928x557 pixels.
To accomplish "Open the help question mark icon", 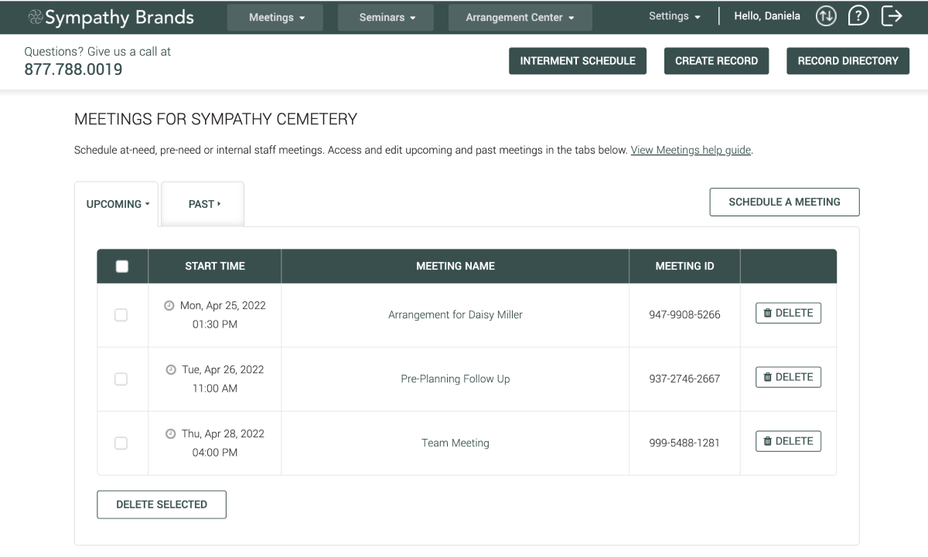I will coord(858,15).
